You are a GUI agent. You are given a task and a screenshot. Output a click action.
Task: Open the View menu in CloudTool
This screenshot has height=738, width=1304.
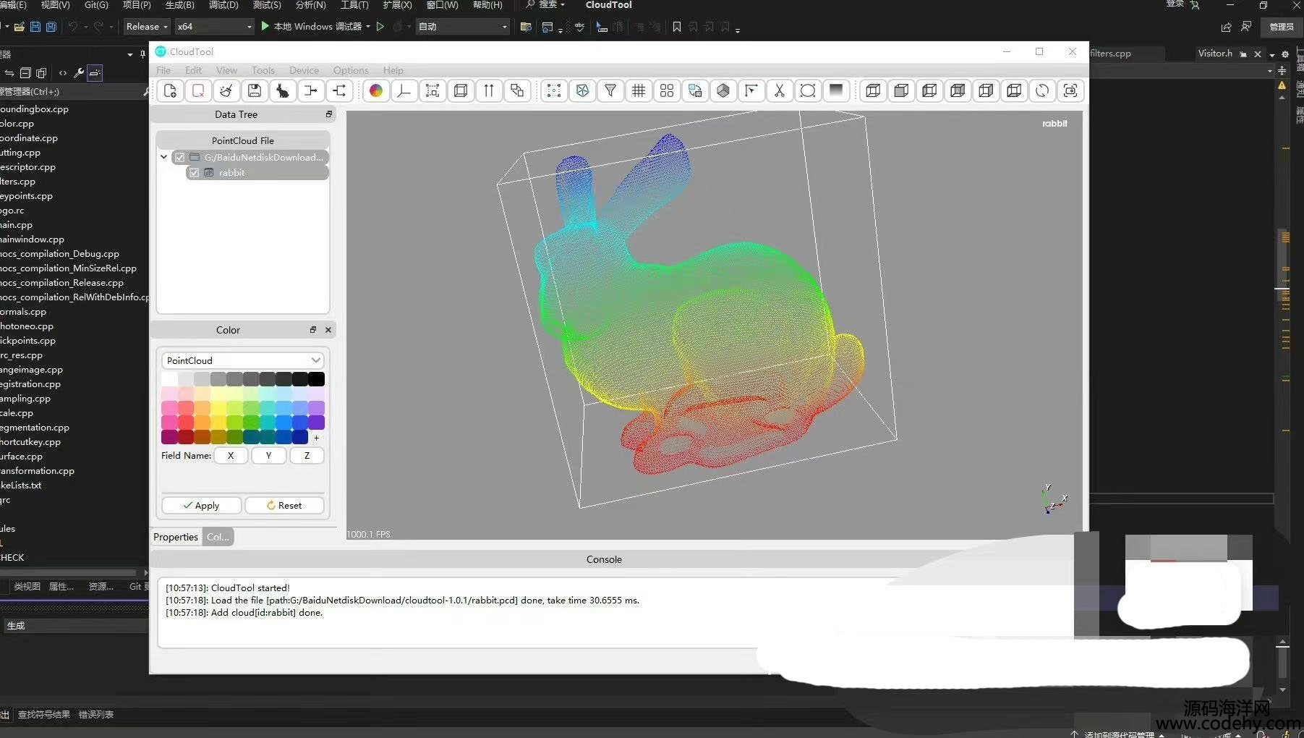pos(226,70)
